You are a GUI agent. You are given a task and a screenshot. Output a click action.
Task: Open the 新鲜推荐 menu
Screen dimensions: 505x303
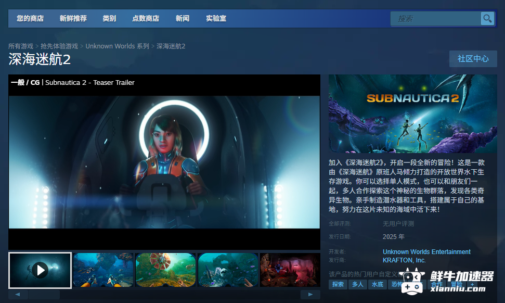(x=73, y=18)
